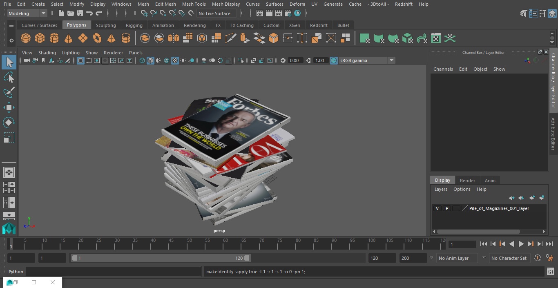
Task: Create a polygon cube from the shelf
Action: [40, 38]
